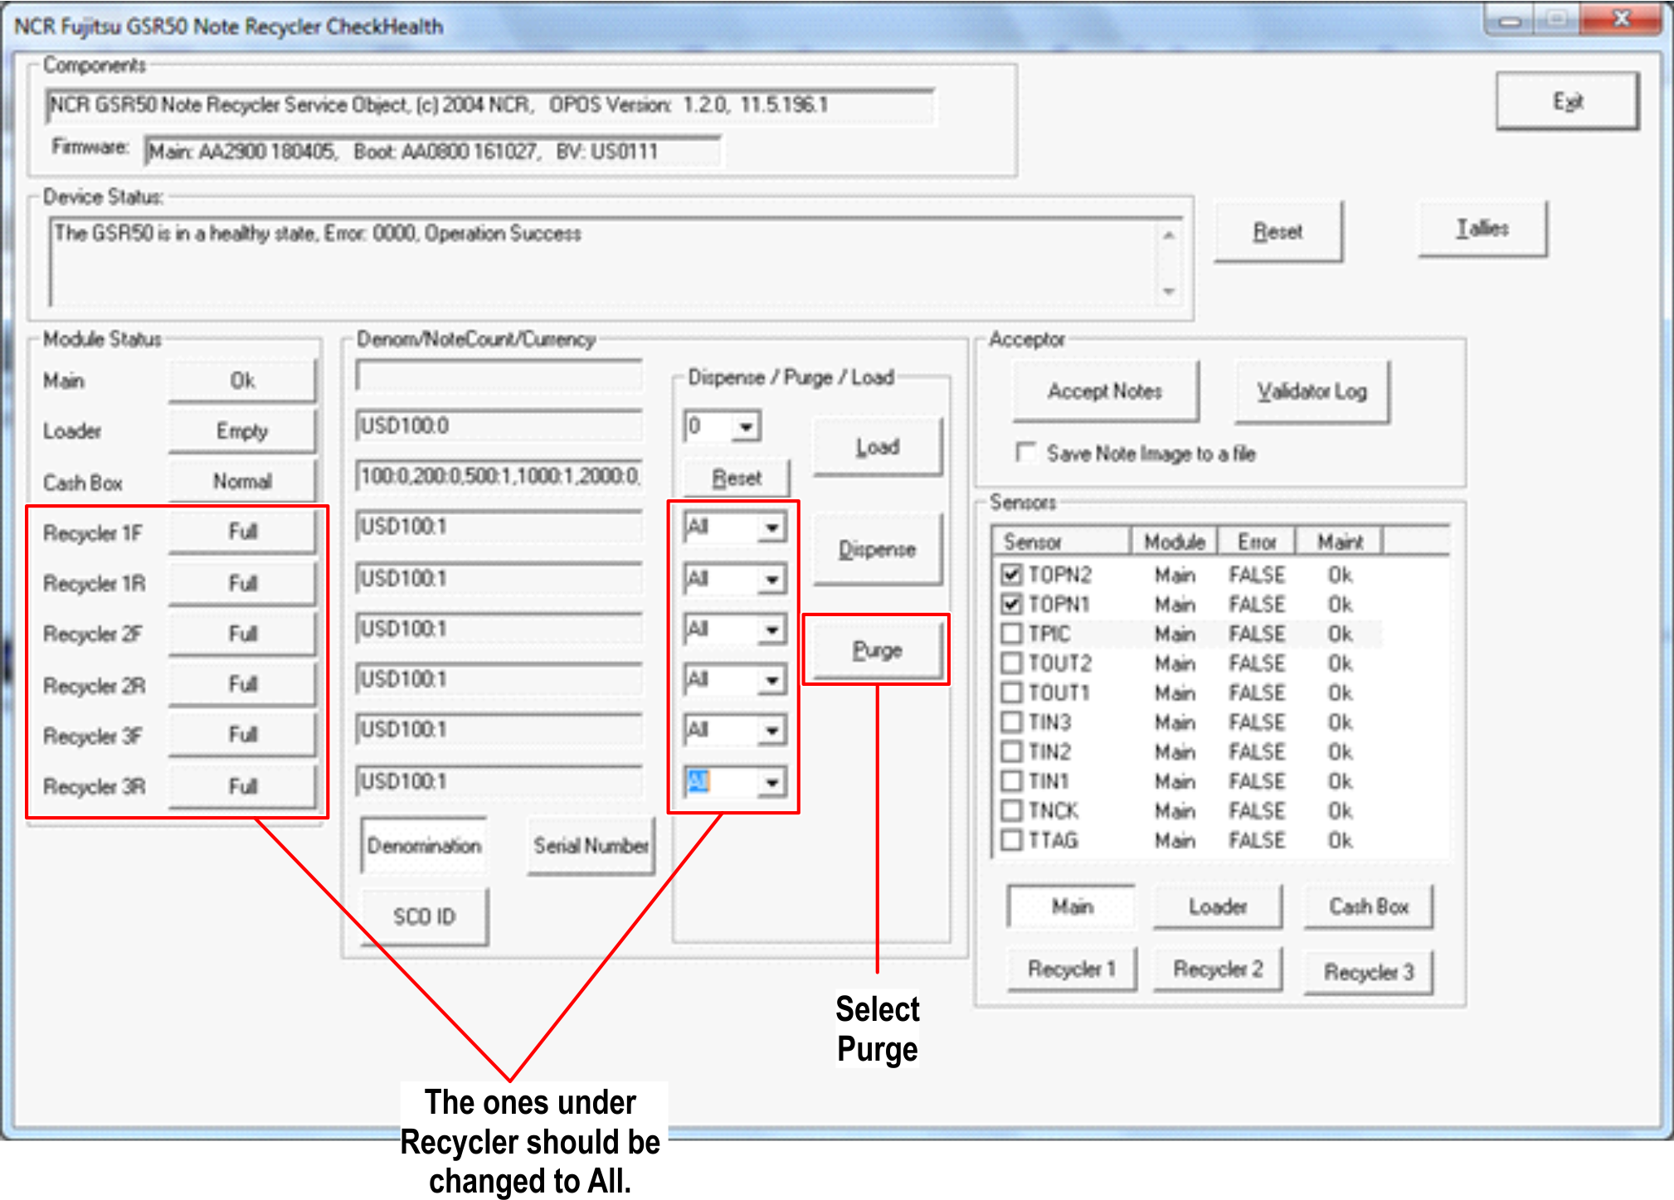The height and width of the screenshot is (1200, 1674).
Task: Open the Recycler 1R amount dropdown
Action: coord(772,579)
